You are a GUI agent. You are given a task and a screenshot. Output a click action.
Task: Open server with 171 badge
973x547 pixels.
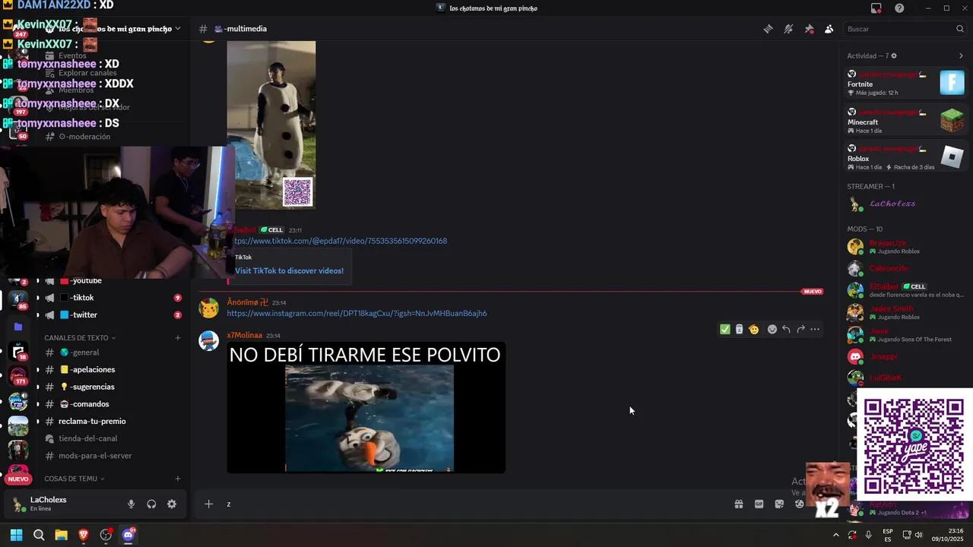point(18,375)
